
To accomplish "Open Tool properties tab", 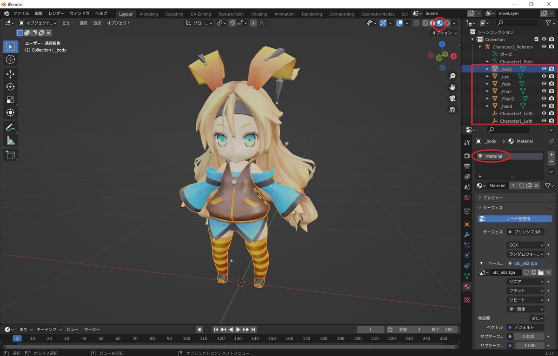I will 467,143.
